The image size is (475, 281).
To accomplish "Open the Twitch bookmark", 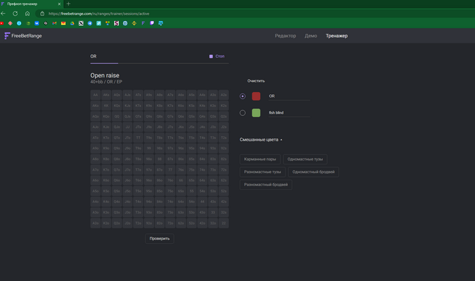I will pos(152,23).
